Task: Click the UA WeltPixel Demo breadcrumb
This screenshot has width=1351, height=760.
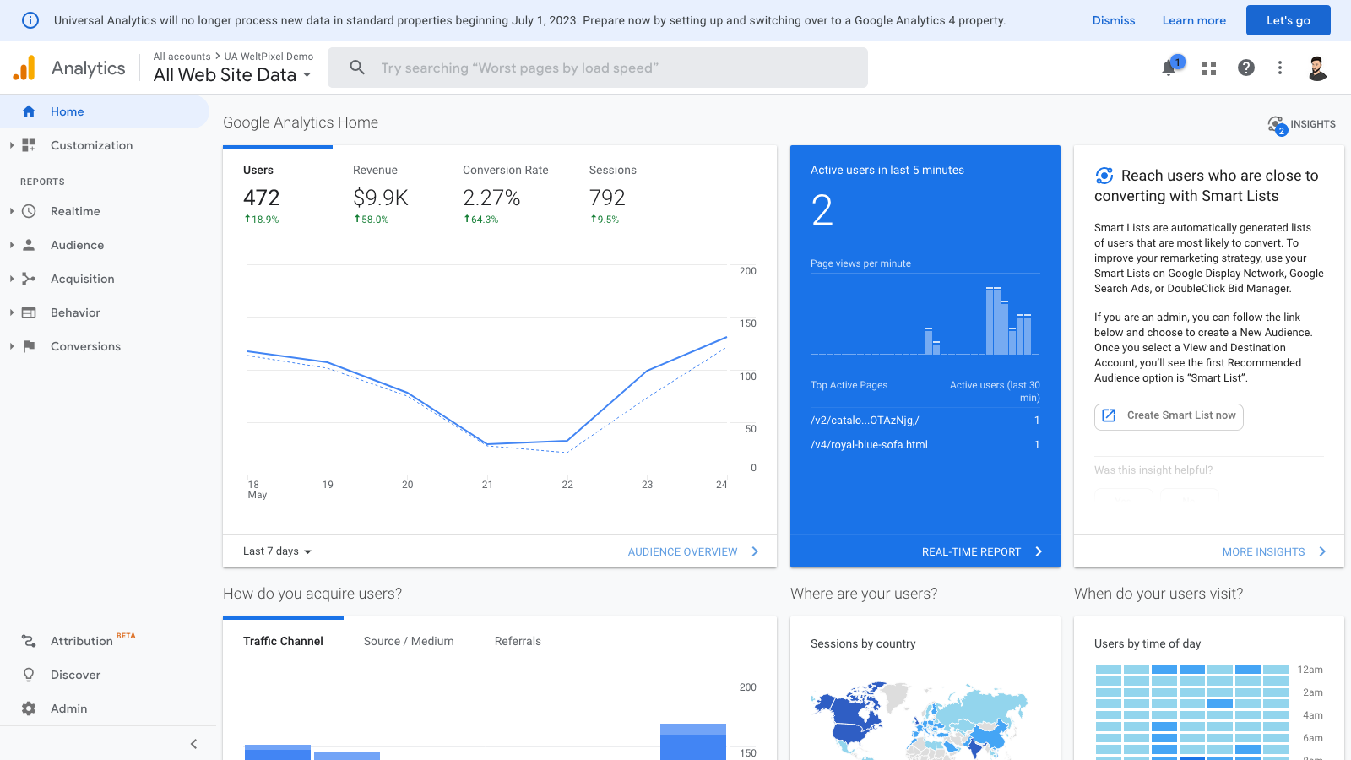Action: 269,57
